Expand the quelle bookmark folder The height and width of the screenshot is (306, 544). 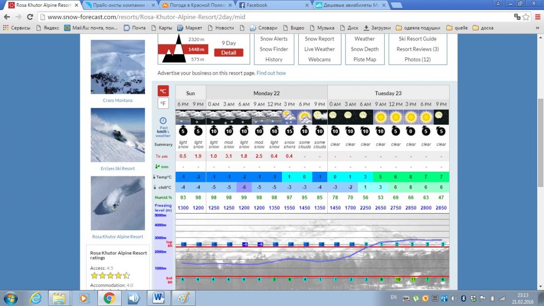[x=457, y=28]
